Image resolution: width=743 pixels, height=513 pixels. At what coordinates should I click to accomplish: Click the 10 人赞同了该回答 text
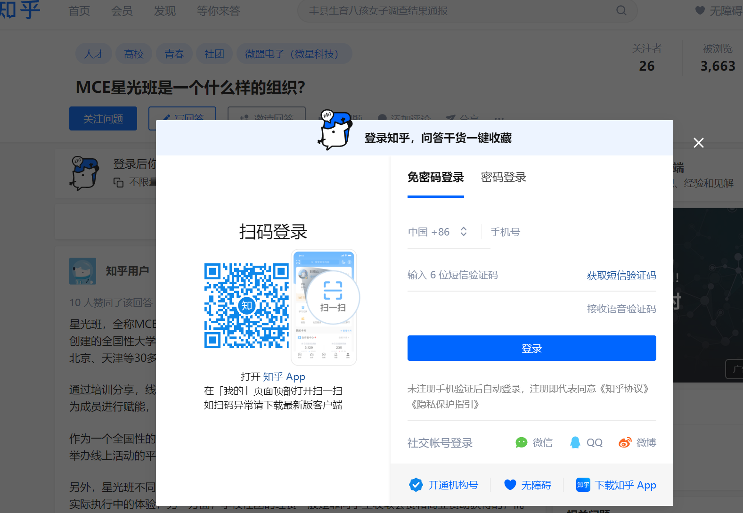[x=111, y=302]
